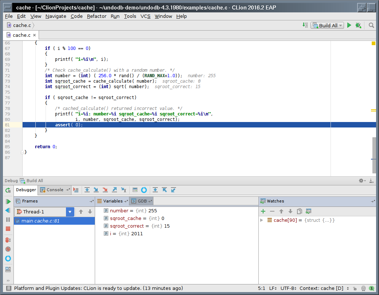Open the Navigate menu
Viewport: 379px width, 295px height.
coord(56,16)
